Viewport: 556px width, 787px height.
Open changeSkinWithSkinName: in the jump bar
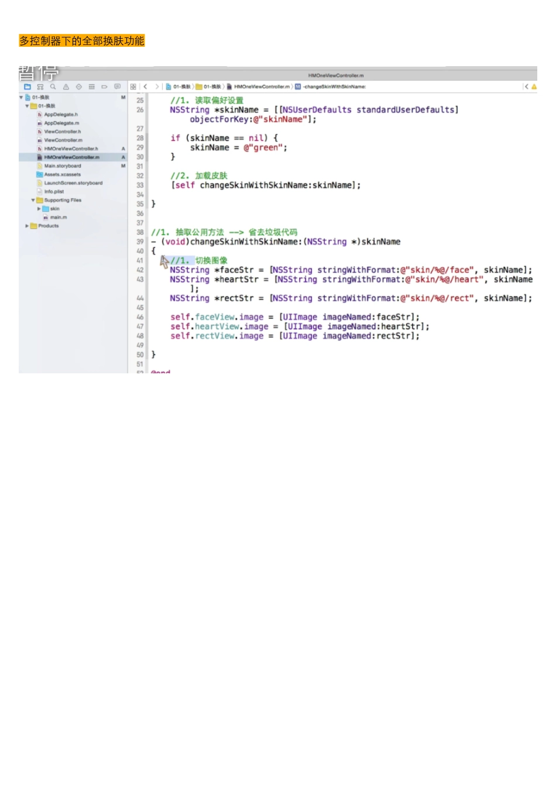point(334,87)
